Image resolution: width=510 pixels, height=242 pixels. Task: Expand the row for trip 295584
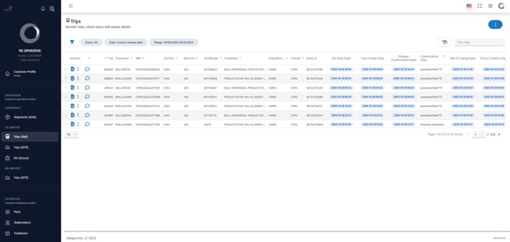(66, 69)
